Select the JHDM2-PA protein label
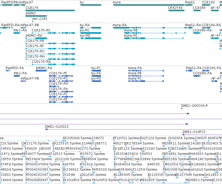The height and width of the screenshot is (184, 222). [x=44, y=68]
